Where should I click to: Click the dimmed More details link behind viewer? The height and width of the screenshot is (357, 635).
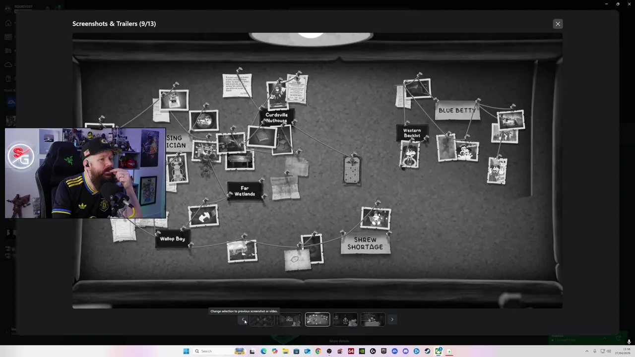pos(339,341)
